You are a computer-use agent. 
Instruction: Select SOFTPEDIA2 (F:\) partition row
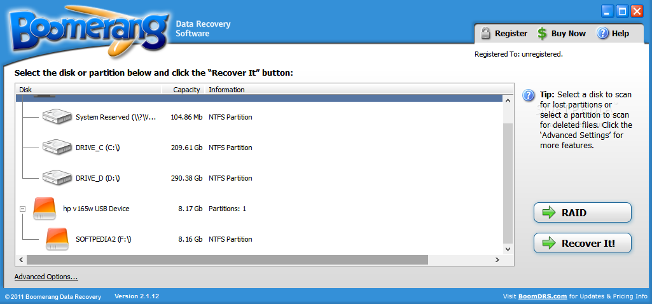pos(259,239)
